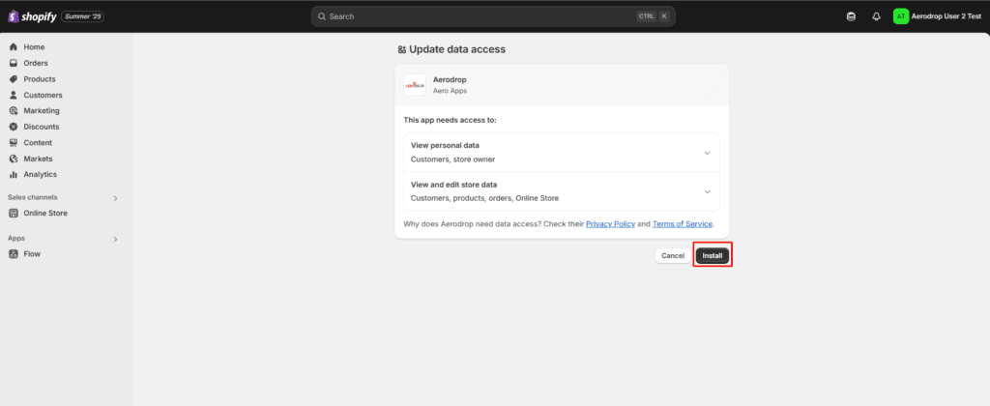Viewport: 990px width, 406px height.
Task: Expand the View and edit store data section
Action: [707, 191]
